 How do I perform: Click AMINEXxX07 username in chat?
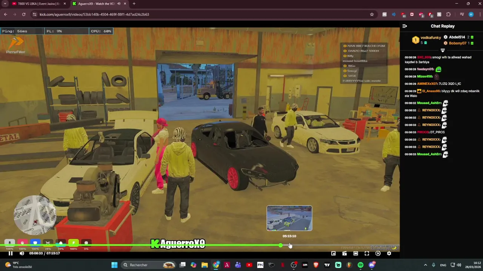(x=427, y=84)
